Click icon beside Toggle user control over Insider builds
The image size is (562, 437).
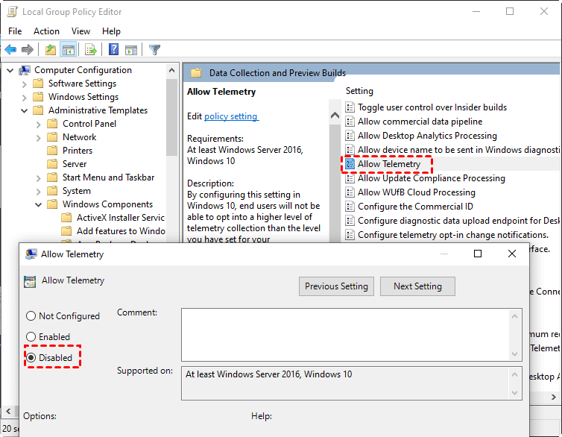350,107
